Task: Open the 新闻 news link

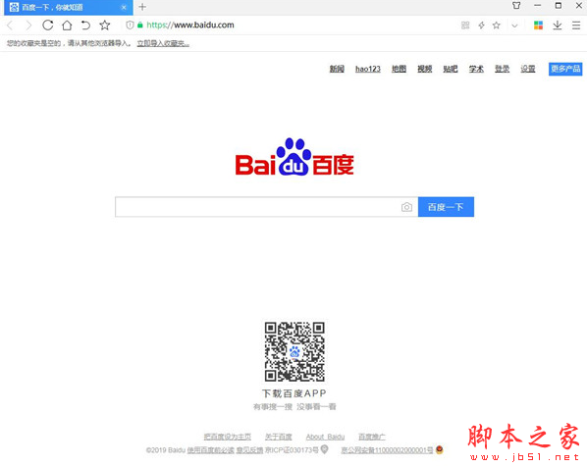Action: coord(337,69)
